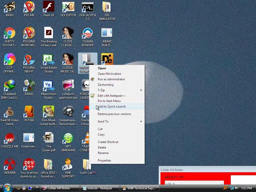The image size is (256, 192).
Task: Open the GlobeImpos... Ransomwar... skull icon
Action: (x=68, y=116)
